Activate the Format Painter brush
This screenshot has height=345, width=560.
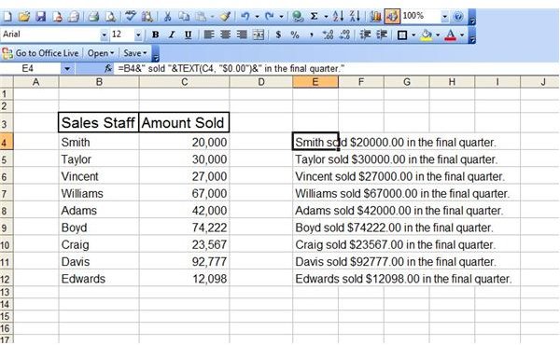pyautogui.click(x=225, y=17)
